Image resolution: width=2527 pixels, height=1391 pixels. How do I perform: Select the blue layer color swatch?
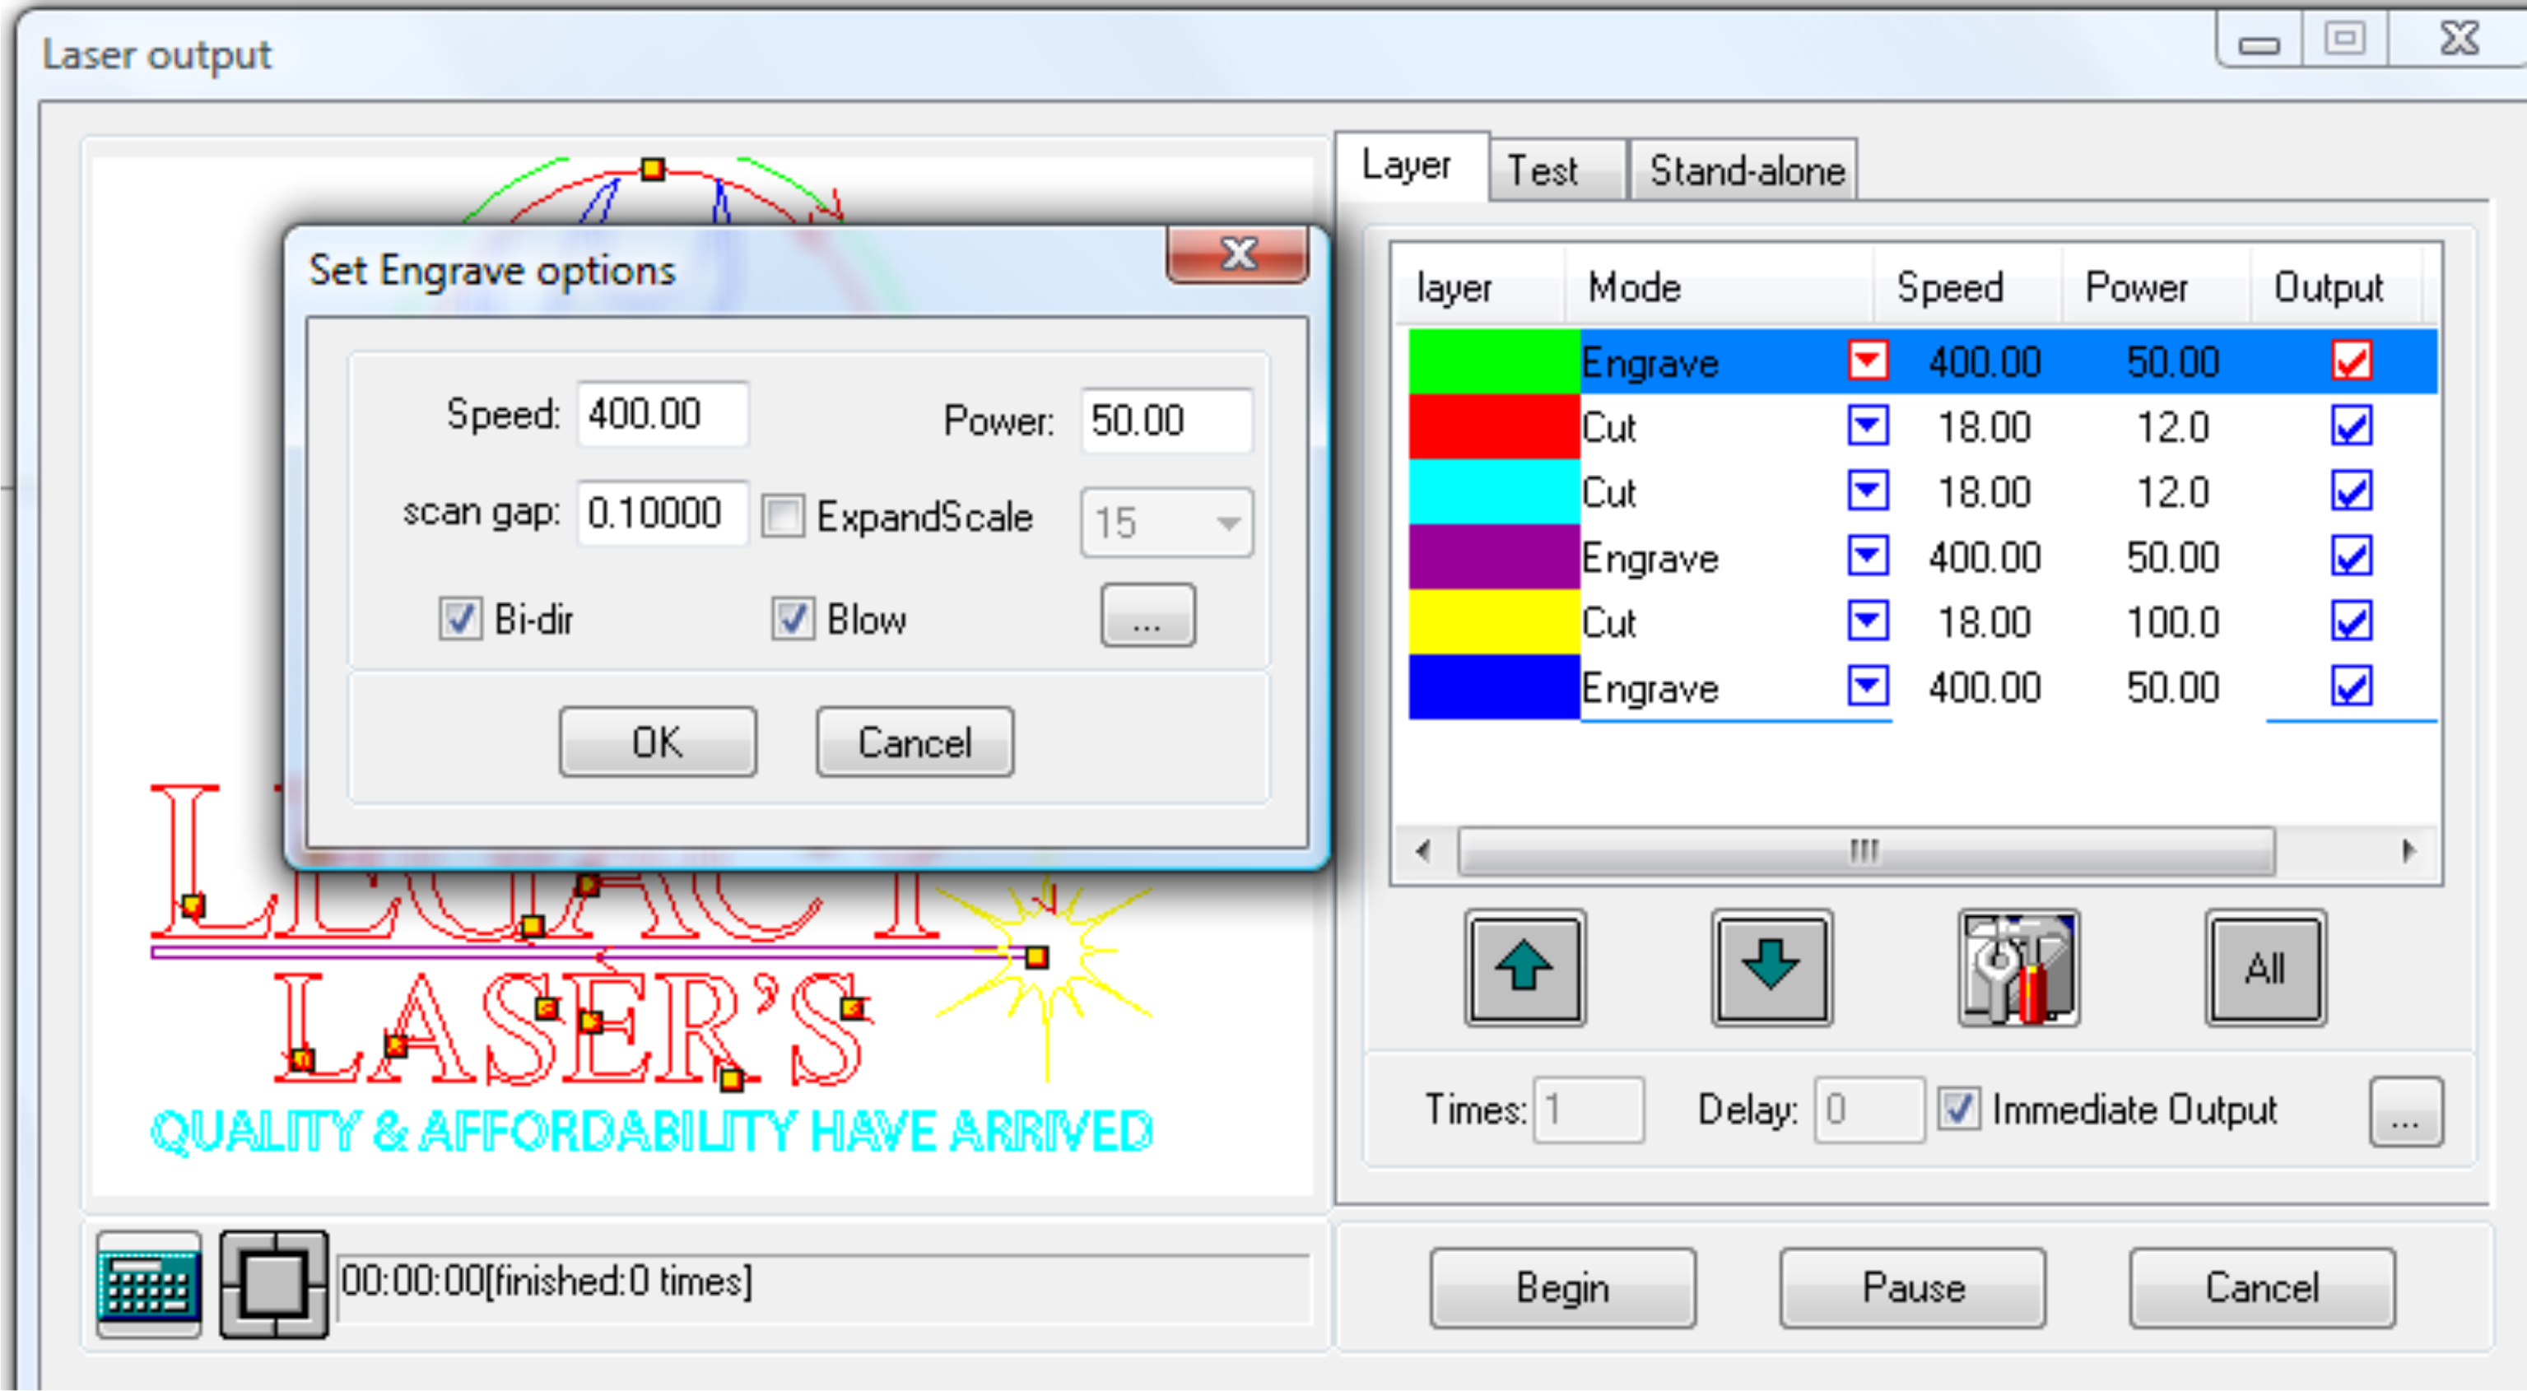1494,686
